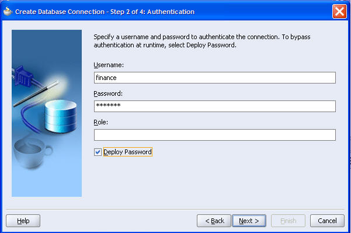351x233 pixels.
Task: Click the blue plug connector graphic
Action: tap(22, 76)
